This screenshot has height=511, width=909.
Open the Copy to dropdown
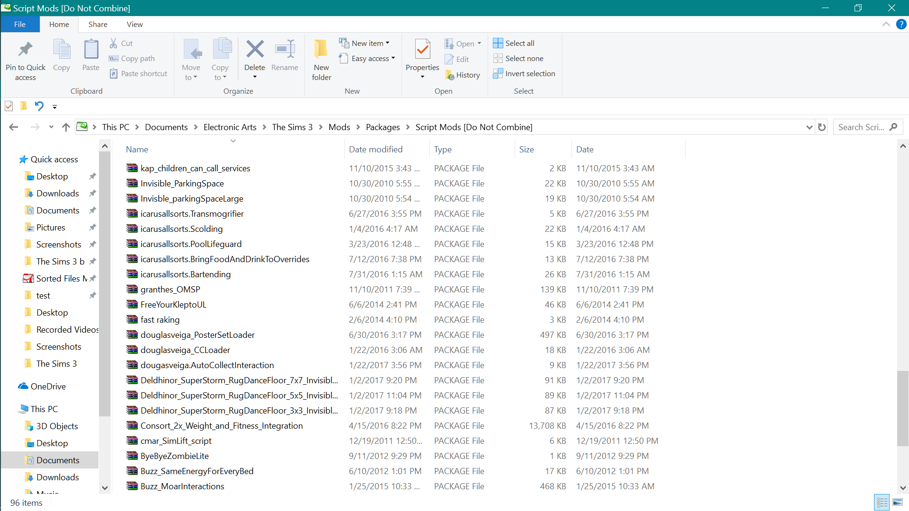click(x=220, y=60)
